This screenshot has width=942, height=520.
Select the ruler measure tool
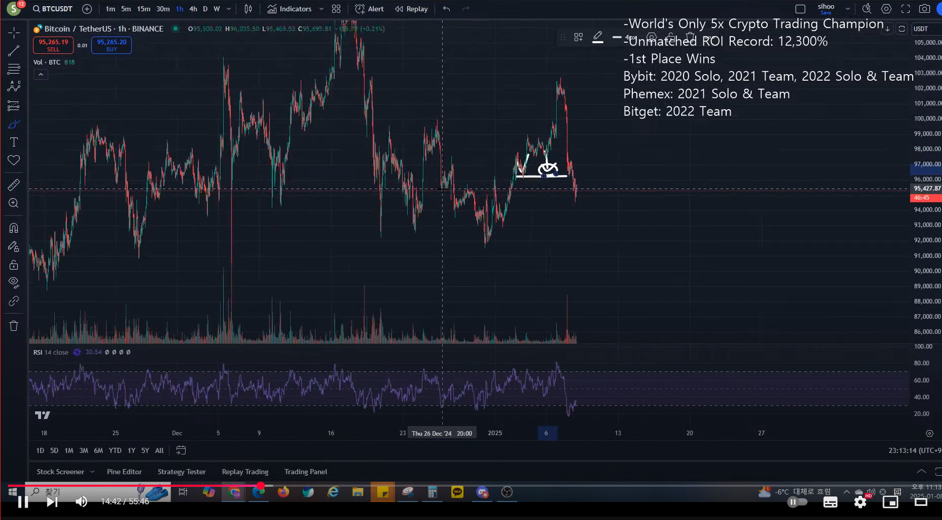13,184
